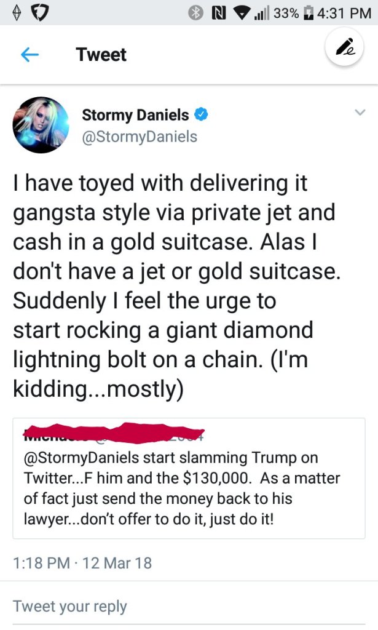Tap the back arrow beside Tweet
The width and height of the screenshot is (378, 630).
coord(30,55)
